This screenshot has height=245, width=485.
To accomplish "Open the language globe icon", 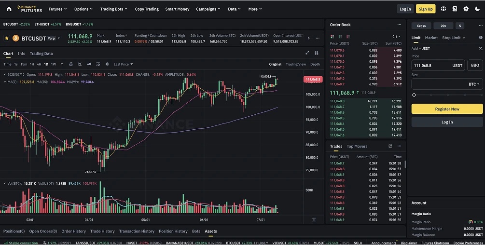I will pos(443,9).
